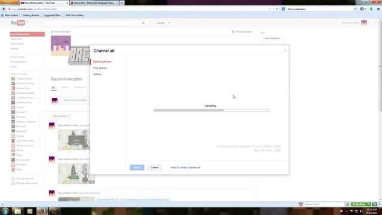Click the page reload icon in address bar
Image resolution: width=382 pixels, height=215 pixels.
click(277, 9)
